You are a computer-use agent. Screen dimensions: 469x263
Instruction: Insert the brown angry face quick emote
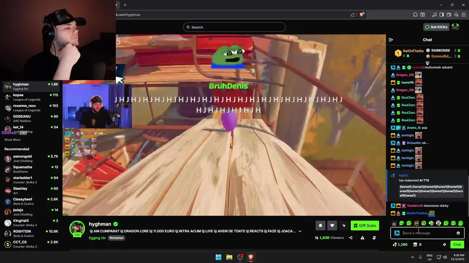(416, 223)
